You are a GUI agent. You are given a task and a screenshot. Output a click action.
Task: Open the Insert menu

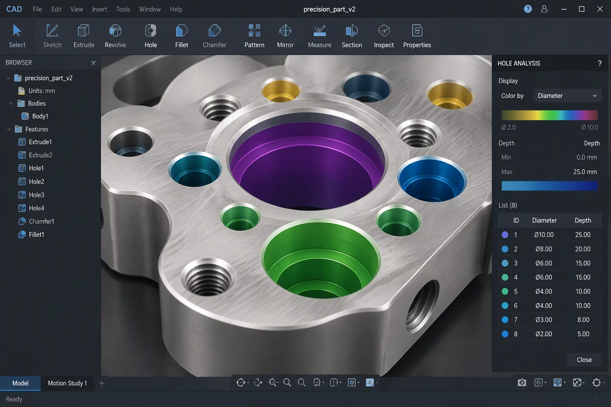[99, 9]
